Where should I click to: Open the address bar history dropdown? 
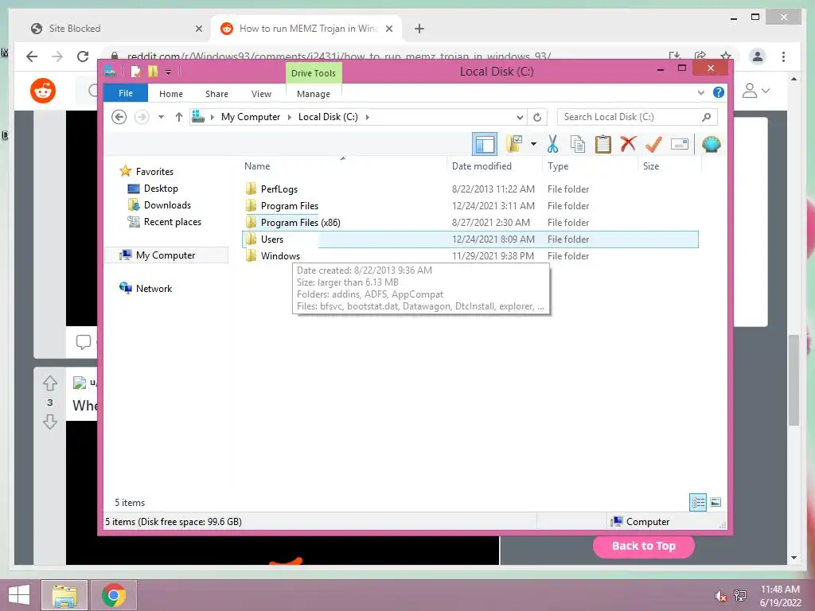tap(519, 118)
